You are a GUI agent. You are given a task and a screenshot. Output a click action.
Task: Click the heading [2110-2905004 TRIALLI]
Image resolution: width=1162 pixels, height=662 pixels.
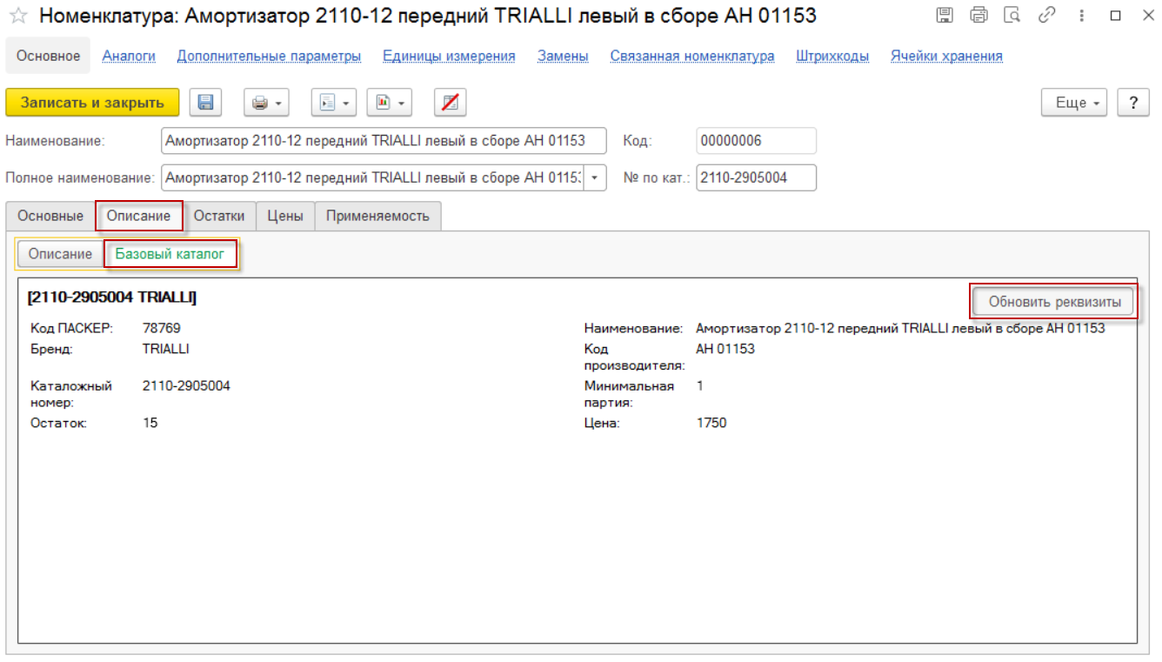(x=112, y=298)
